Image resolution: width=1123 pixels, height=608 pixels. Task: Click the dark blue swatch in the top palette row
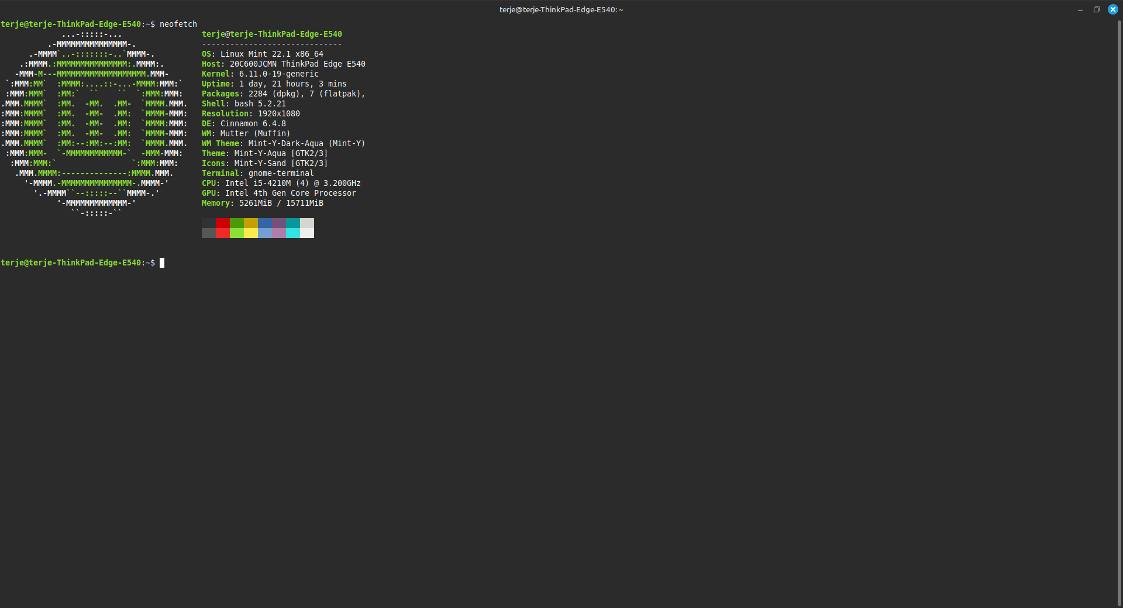(265, 223)
